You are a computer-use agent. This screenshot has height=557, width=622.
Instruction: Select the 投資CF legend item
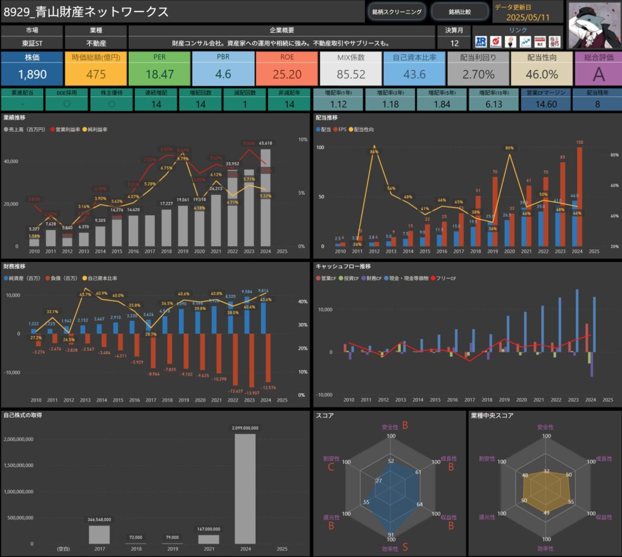[x=349, y=278]
